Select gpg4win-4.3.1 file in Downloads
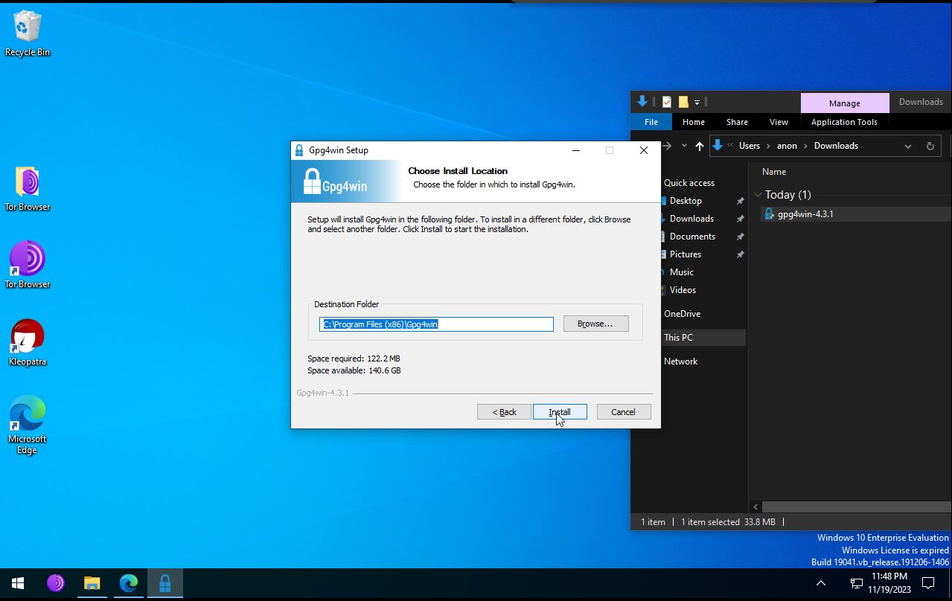The image size is (952, 601). click(805, 214)
